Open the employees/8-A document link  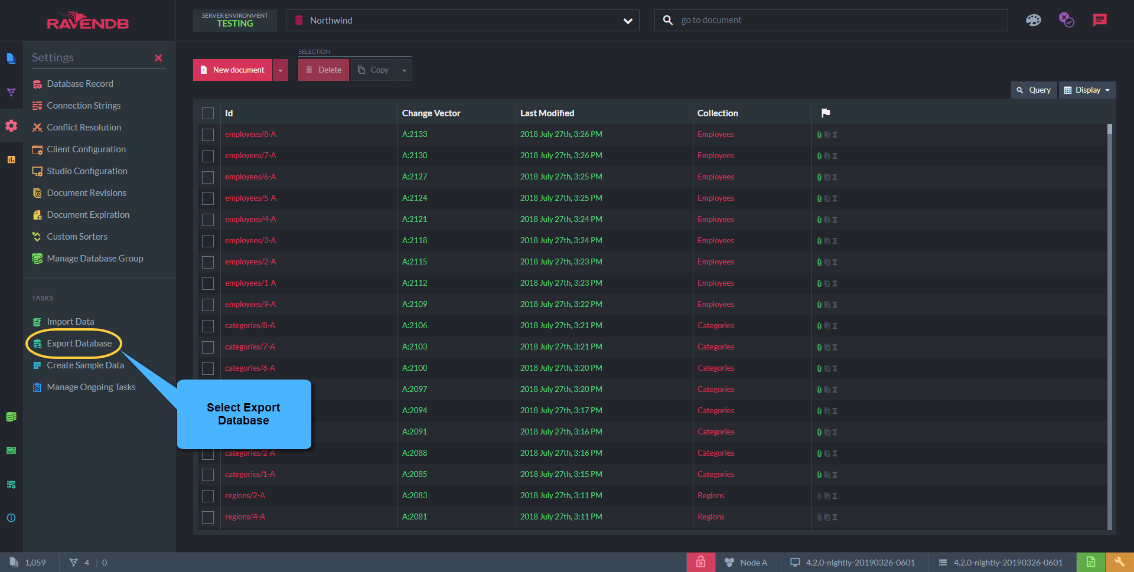[250, 134]
